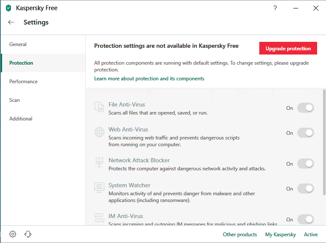The image size is (326, 243).
Task: Disable the Network Attack Blocker switch
Action: point(306,164)
